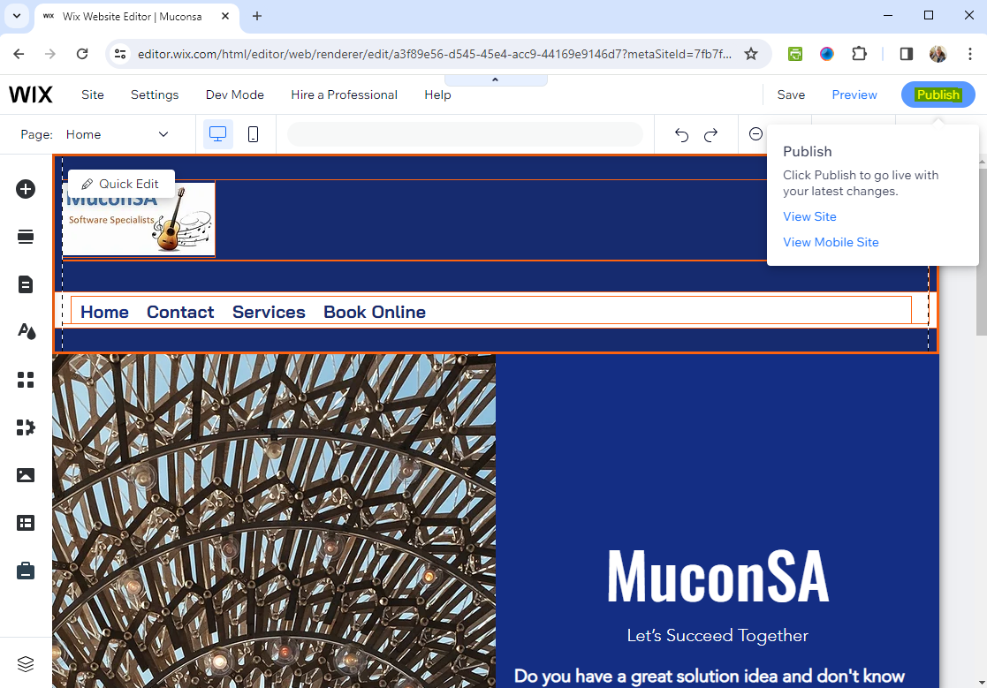Click the Save button

pyautogui.click(x=791, y=95)
